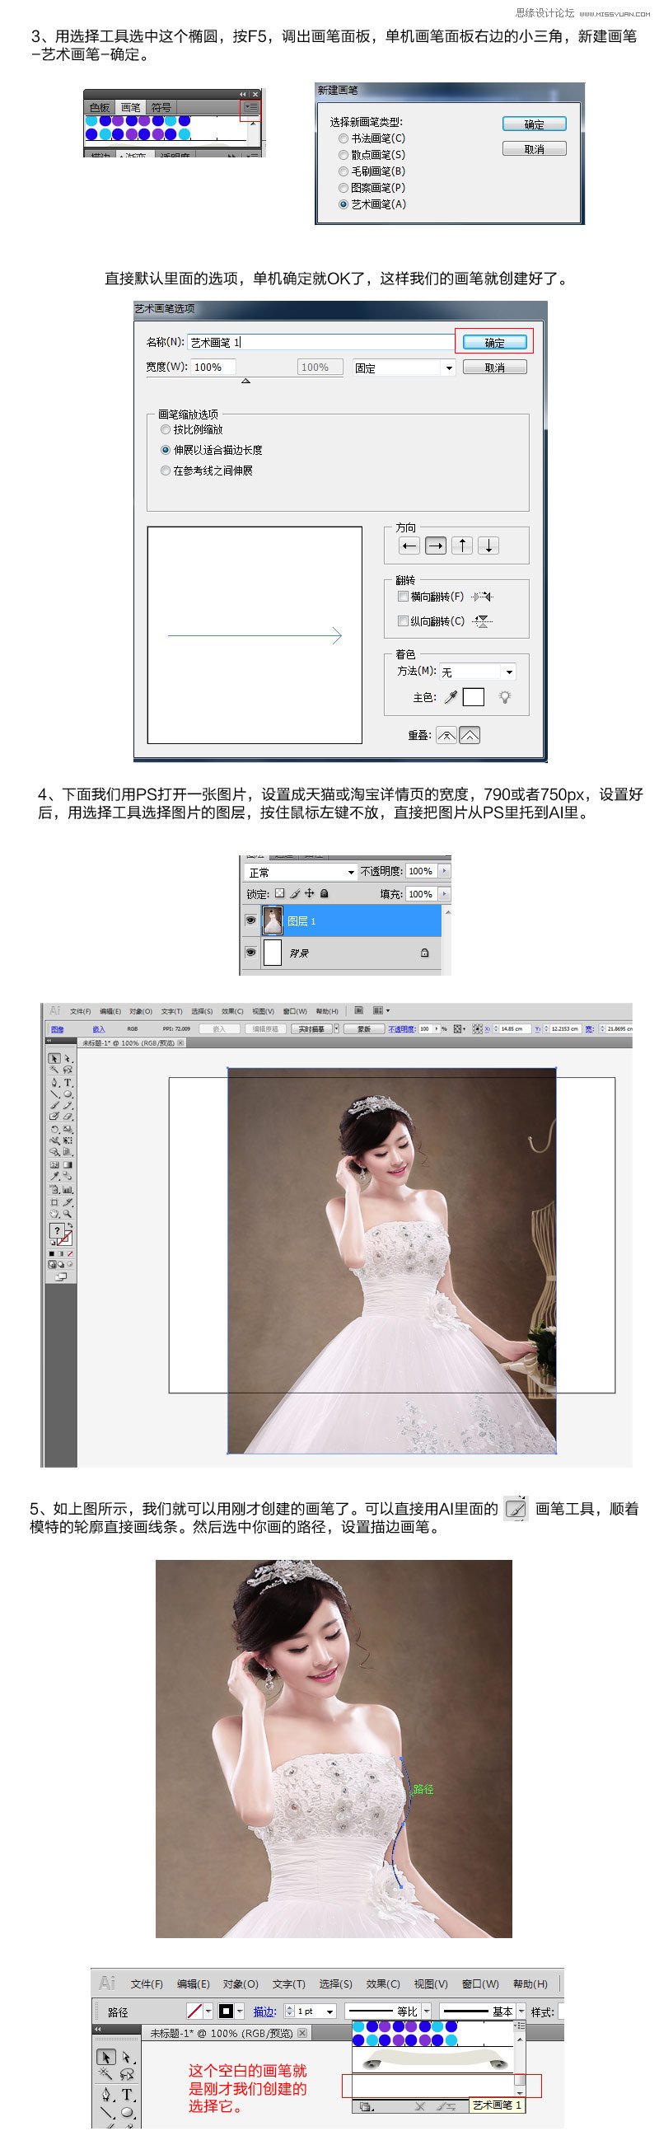
Task: Select the 书法画笔(C) radio option
Action: click(344, 138)
